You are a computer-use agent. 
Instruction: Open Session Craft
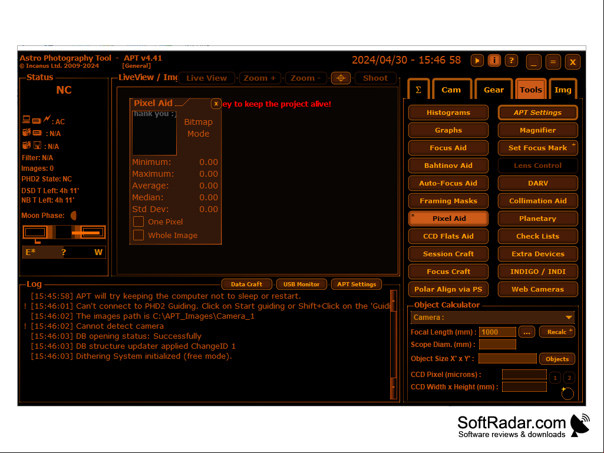point(448,254)
